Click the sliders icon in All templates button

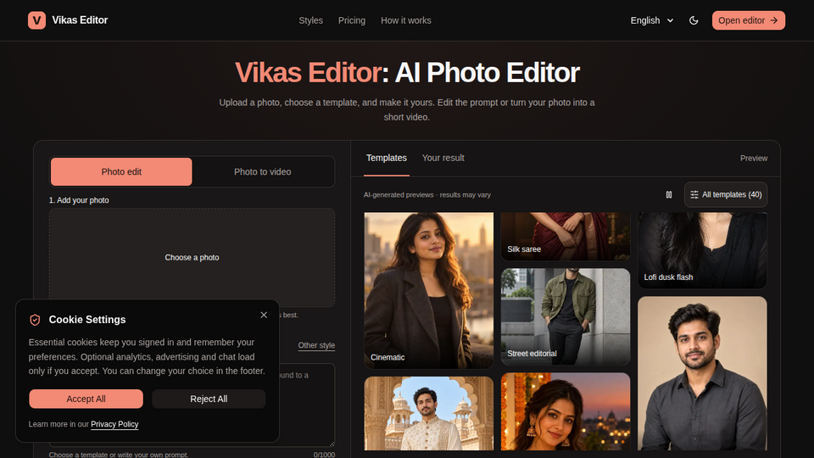pos(694,195)
